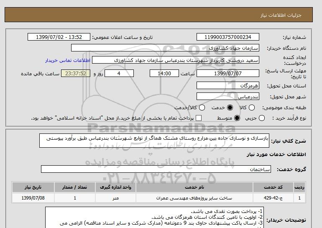Click the سازمان جهاد کشاورزی buyer field
Screen dimensions: 322x228
(x=165, y=48)
